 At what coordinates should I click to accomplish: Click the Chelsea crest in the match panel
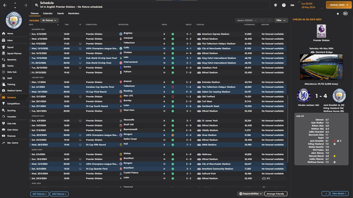(x=304, y=96)
